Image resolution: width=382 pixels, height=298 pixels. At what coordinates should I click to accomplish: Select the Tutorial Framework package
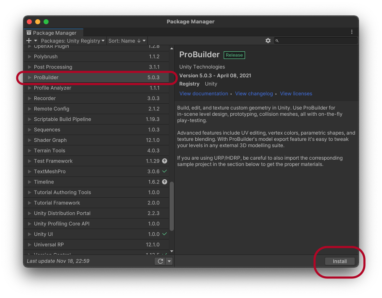[96, 203]
